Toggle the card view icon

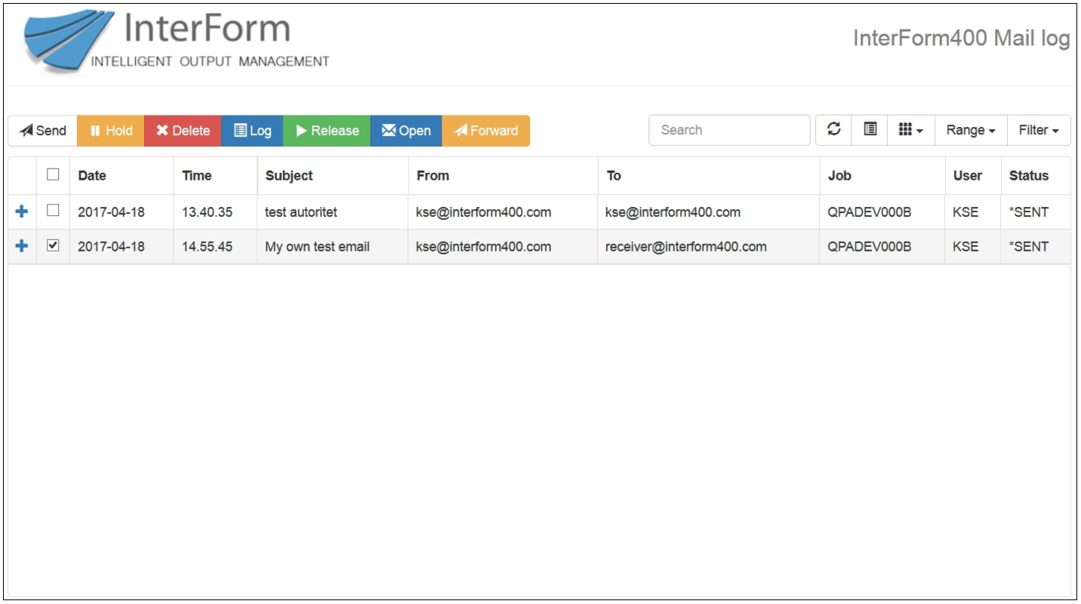870,130
